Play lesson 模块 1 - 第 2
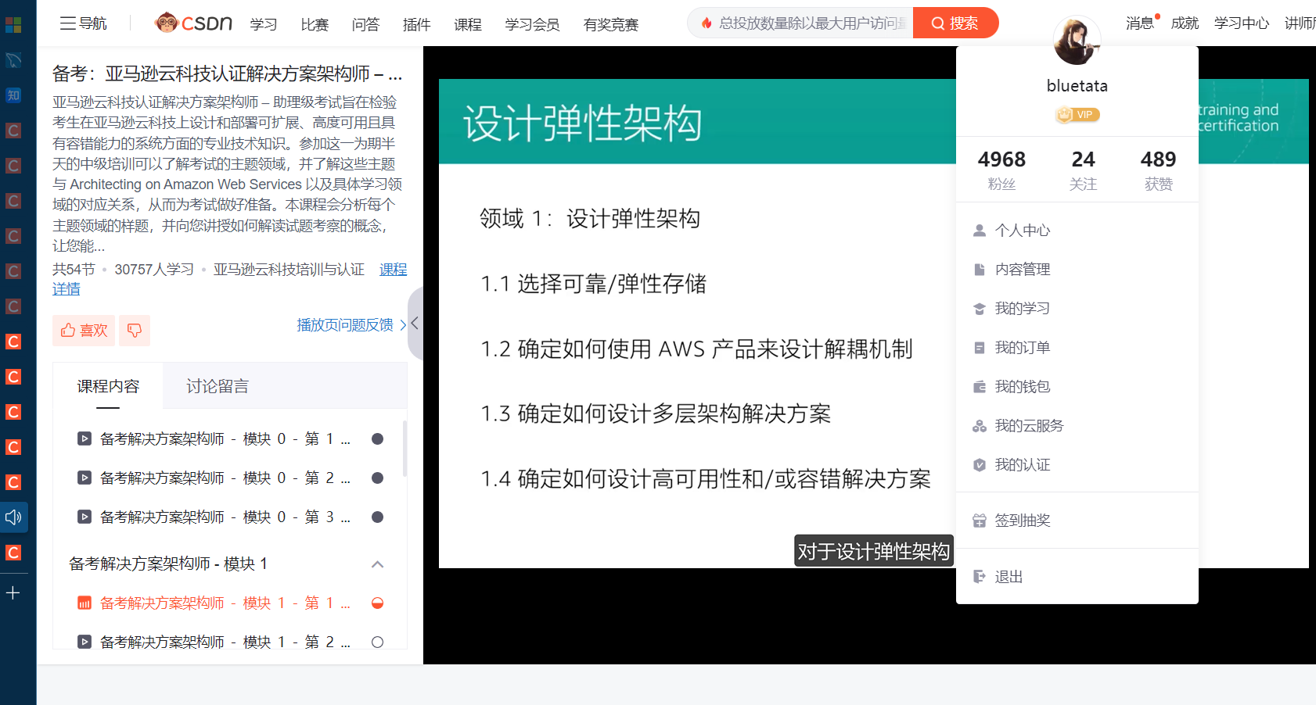Viewport: 1316px width, 705px height. pyautogui.click(x=225, y=642)
